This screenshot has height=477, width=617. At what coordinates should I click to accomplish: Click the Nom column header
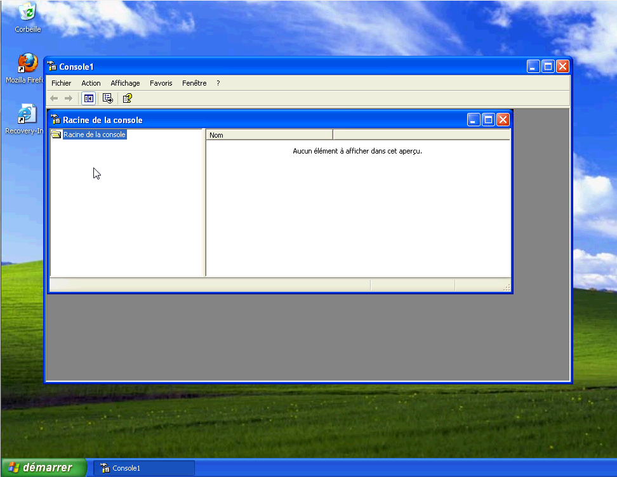tap(270, 135)
